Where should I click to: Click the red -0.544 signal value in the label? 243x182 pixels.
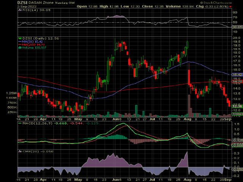click(76, 123)
